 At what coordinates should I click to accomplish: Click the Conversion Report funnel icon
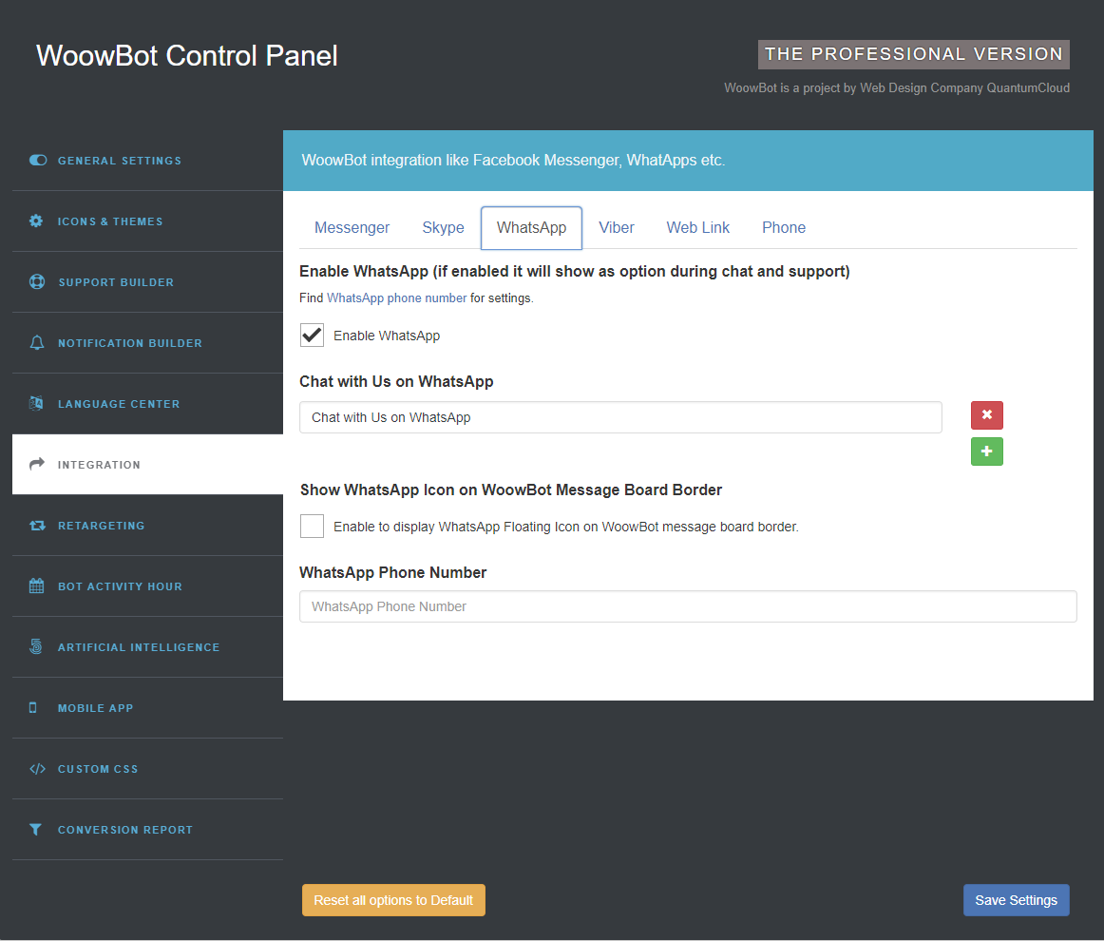coord(35,830)
